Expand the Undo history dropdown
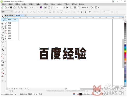127x97 pixels. 32,7
